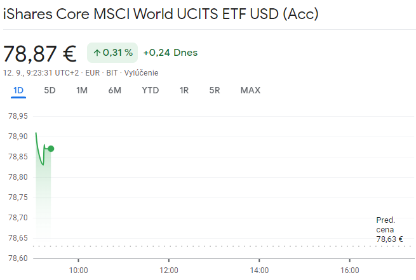The image size is (416, 280).
Task: Click the 78,87 € current price
Action: 39,53
